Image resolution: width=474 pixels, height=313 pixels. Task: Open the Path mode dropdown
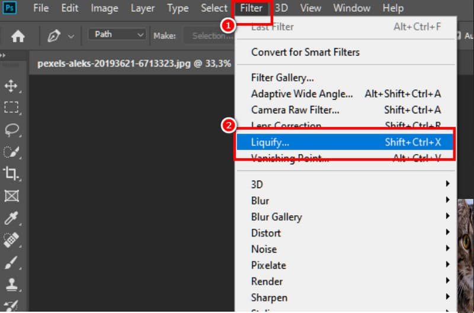117,34
